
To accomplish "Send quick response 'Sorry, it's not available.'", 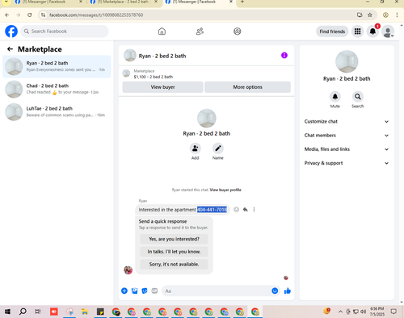I will (x=174, y=264).
